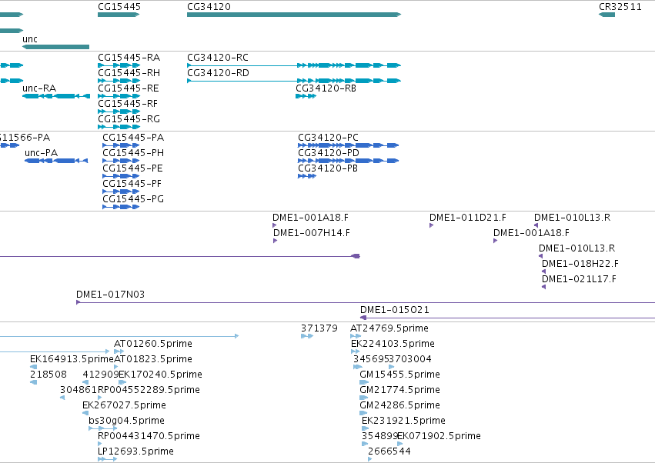The image size is (655, 463).
Task: Click the AT01823.5prime EST label
Action: click(153, 359)
